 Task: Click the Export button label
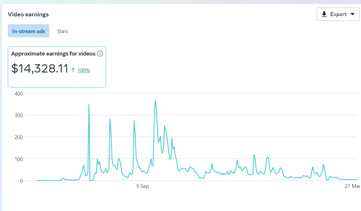pos(338,14)
